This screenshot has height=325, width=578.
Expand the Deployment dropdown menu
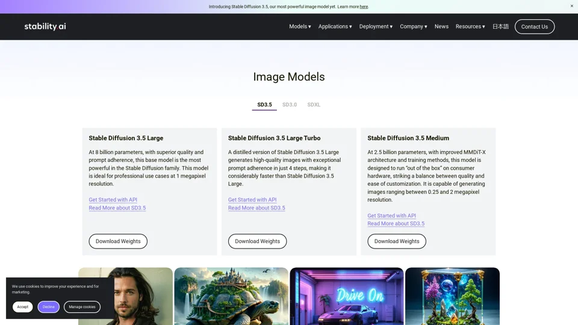click(x=376, y=26)
